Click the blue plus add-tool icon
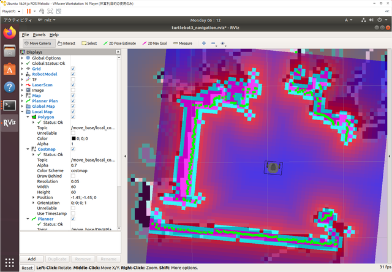This screenshot has height=272, width=392. coord(204,43)
